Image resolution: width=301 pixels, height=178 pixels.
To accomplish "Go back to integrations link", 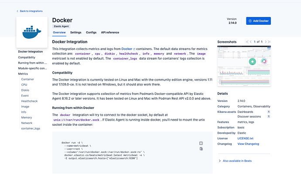I will point(29,11).
